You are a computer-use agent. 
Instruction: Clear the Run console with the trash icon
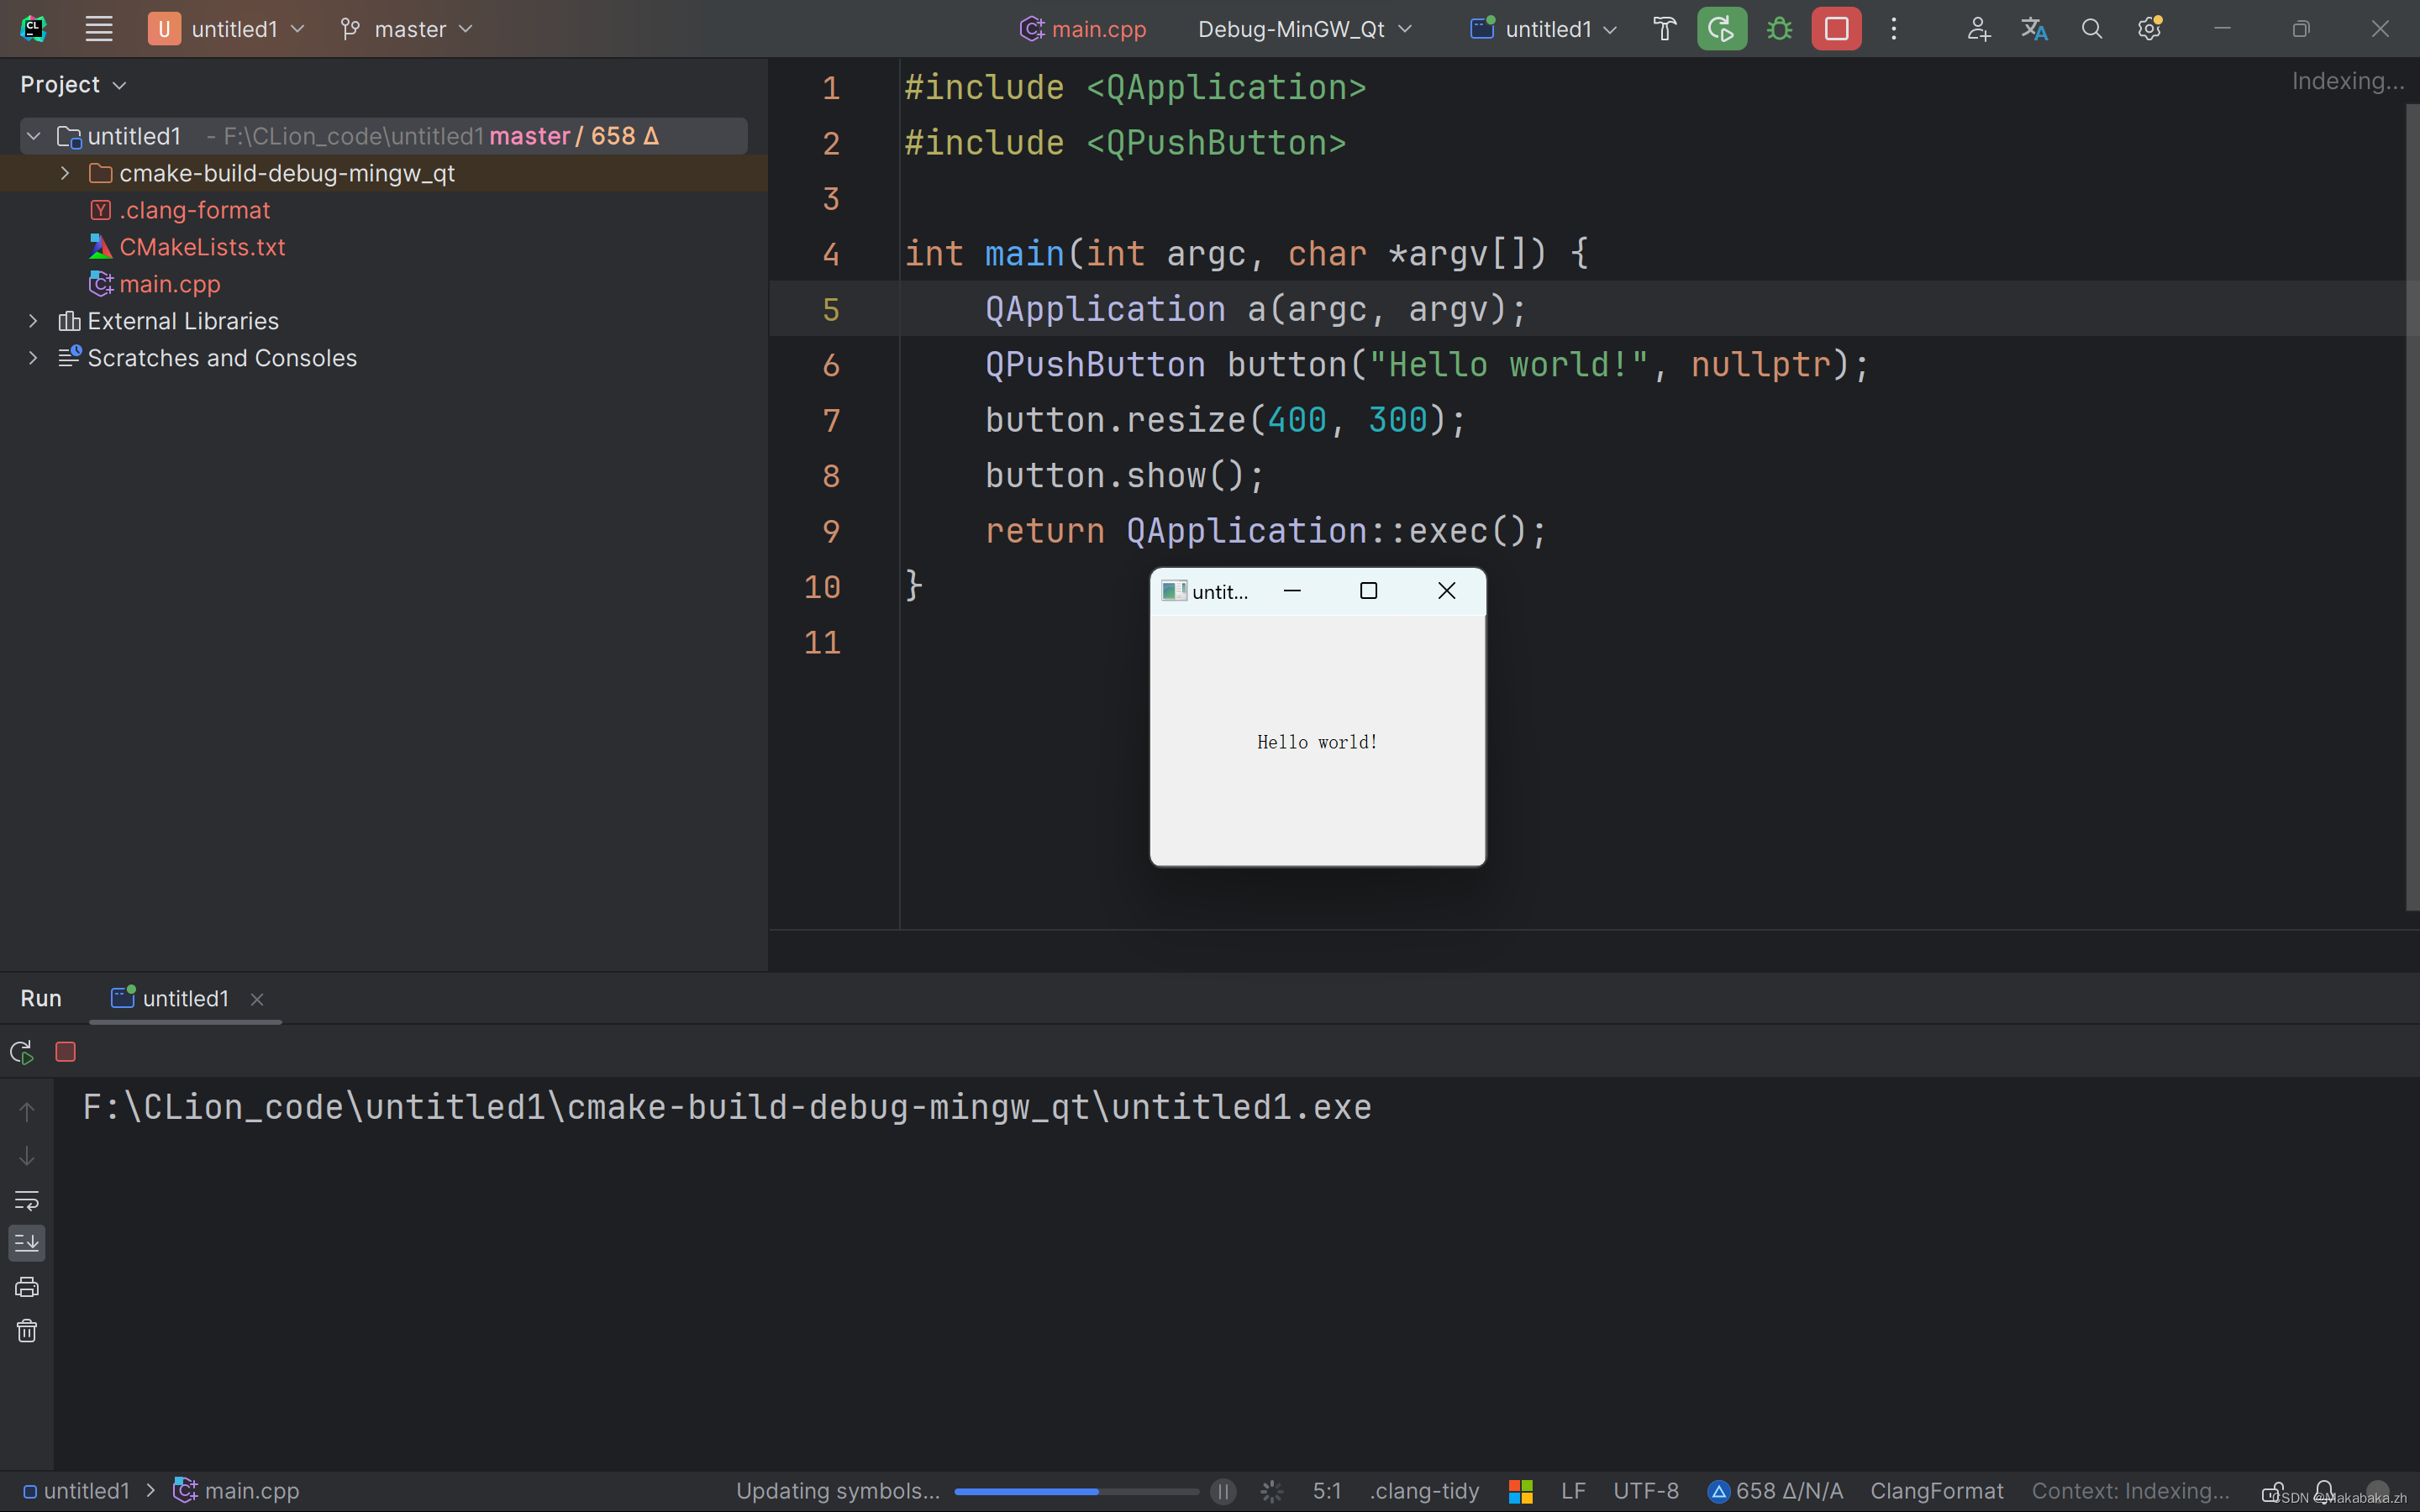[27, 1331]
